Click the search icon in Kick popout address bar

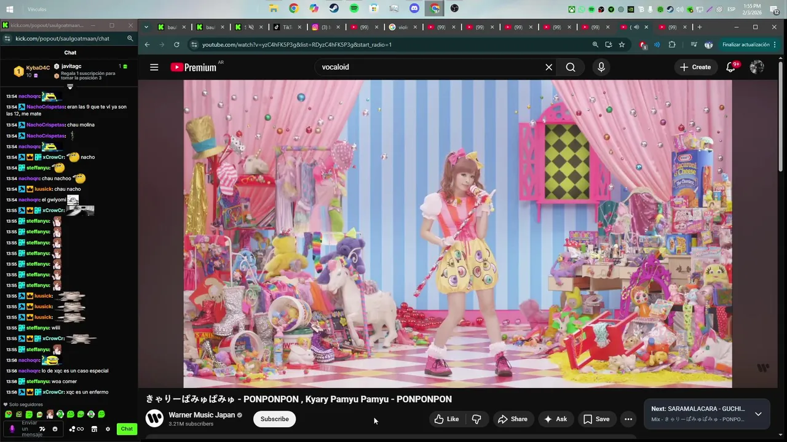[x=130, y=39]
